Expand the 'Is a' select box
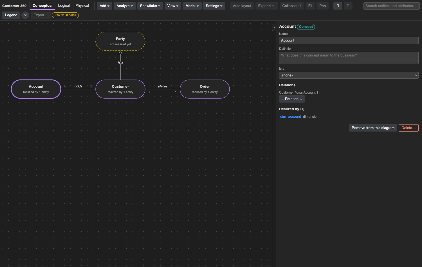Viewport: 422px width, 267px height. pos(349,75)
